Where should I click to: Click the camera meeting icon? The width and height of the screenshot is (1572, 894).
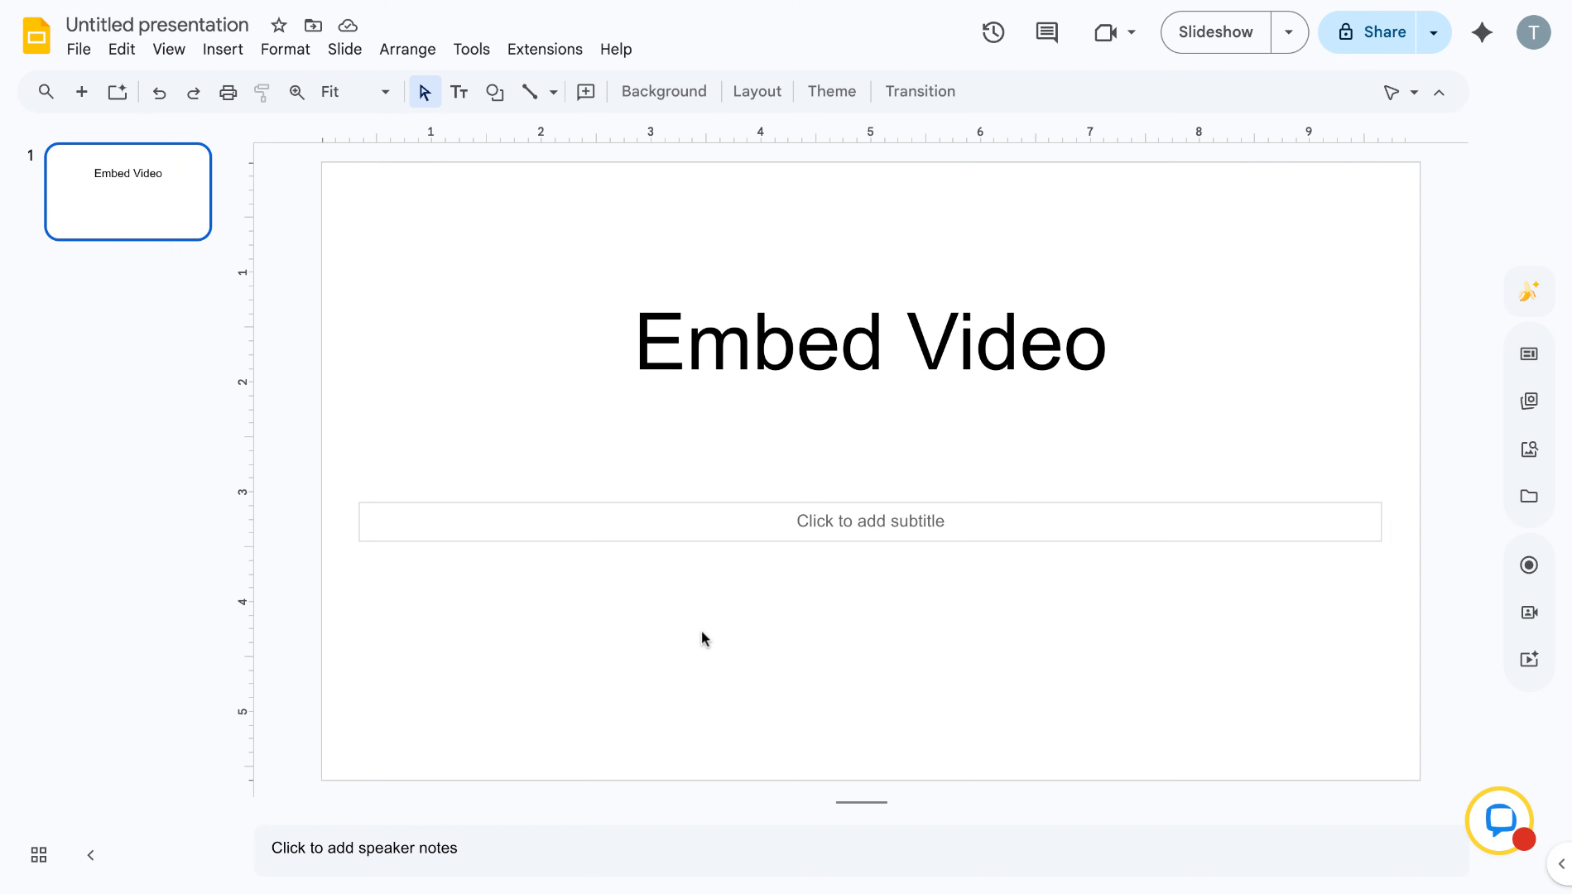coord(1106,32)
